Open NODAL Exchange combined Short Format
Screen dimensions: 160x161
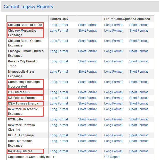tap(138, 135)
